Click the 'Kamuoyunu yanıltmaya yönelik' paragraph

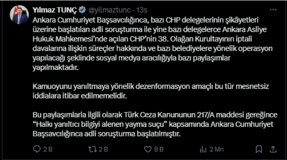click(151, 91)
